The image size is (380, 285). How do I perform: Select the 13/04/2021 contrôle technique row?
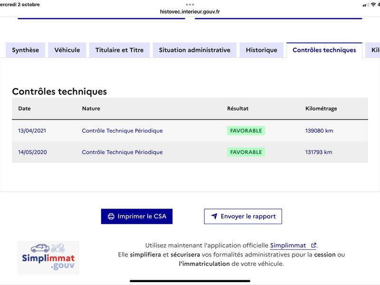(x=190, y=131)
